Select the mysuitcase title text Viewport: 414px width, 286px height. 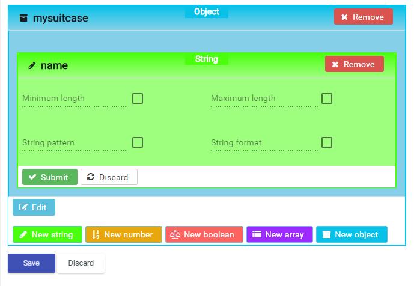tap(61, 18)
